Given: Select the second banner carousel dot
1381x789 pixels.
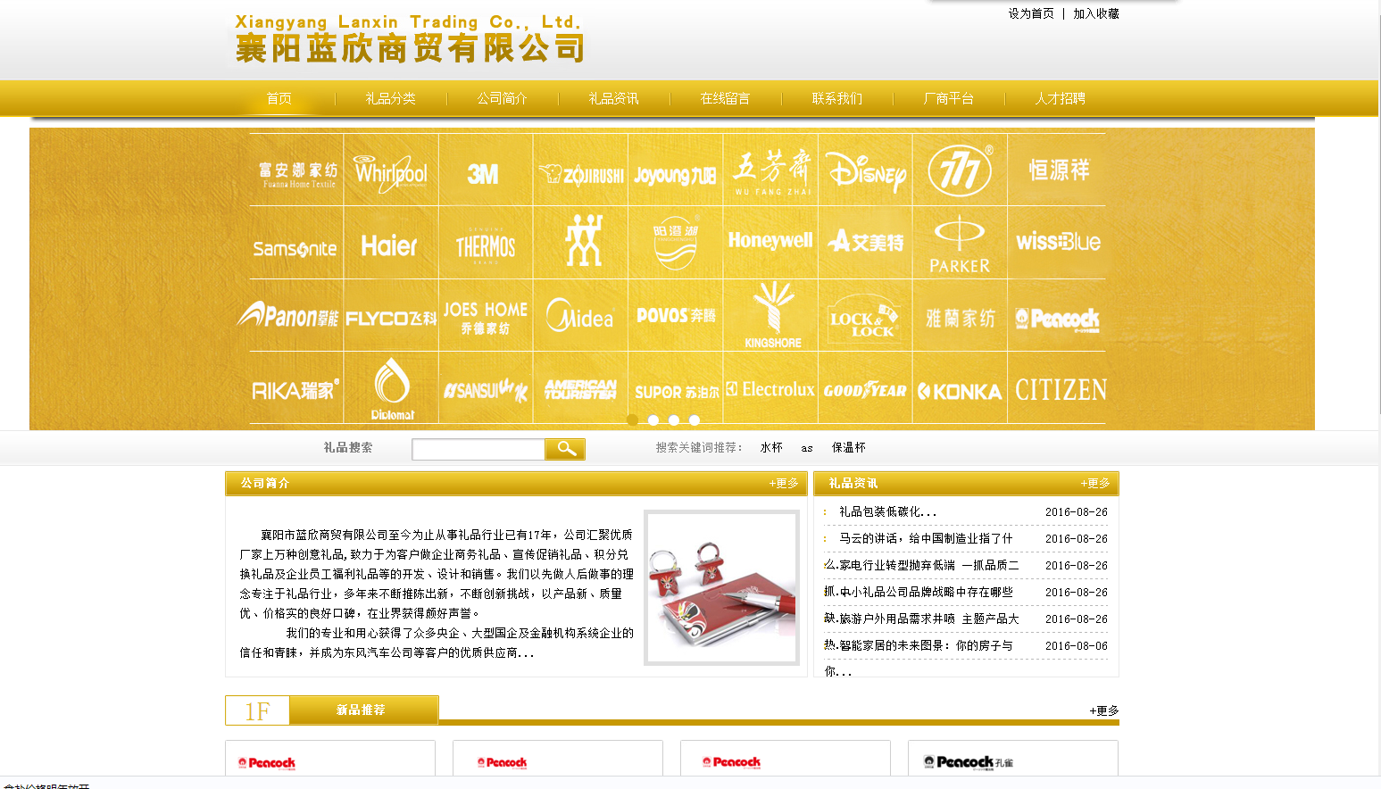Looking at the screenshot, I should coord(653,420).
